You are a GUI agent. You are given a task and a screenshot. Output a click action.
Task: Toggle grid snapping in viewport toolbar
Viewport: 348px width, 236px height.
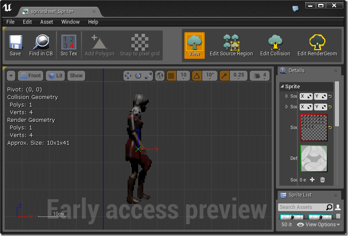click(x=171, y=76)
